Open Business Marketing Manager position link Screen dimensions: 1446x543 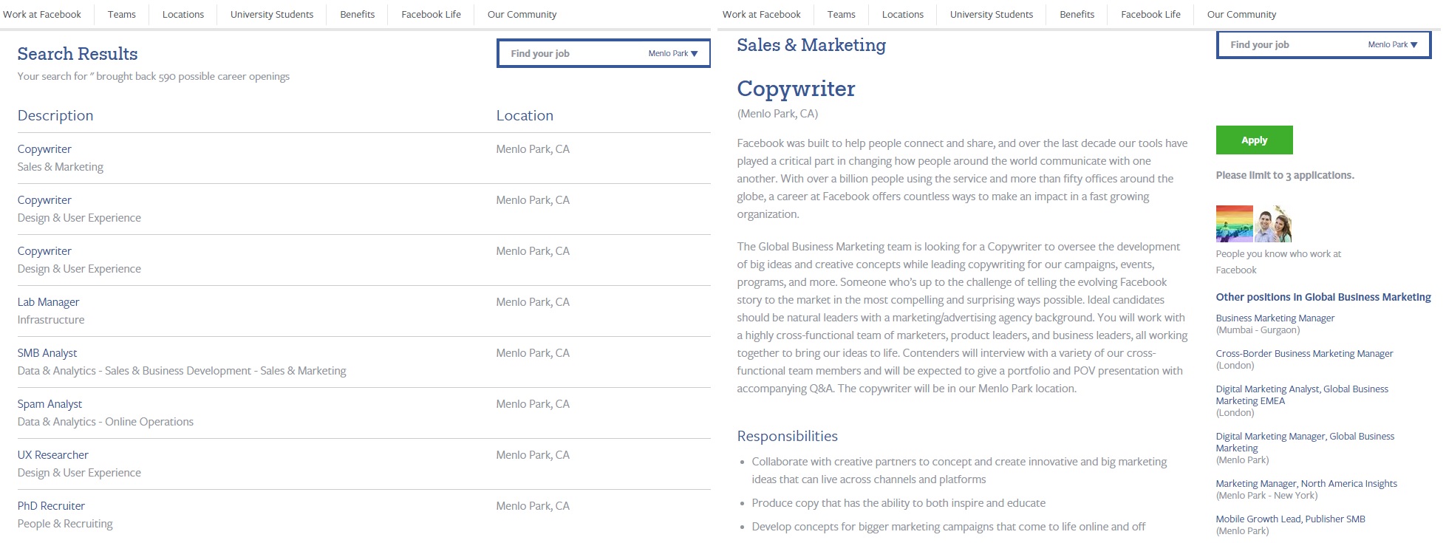coord(1275,318)
